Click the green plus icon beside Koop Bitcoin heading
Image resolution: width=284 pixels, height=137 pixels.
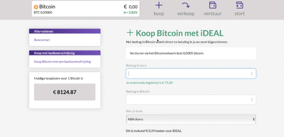click(x=130, y=33)
